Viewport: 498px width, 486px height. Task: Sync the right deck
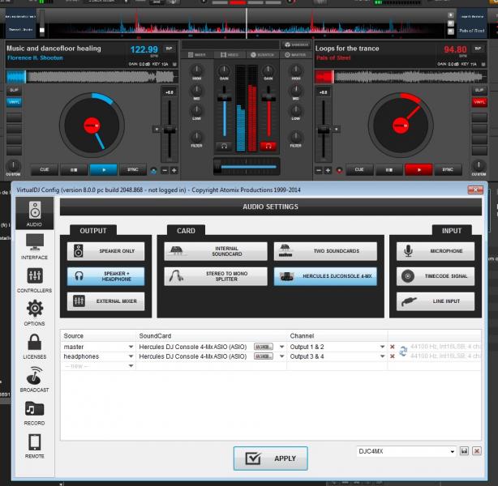[x=448, y=170]
